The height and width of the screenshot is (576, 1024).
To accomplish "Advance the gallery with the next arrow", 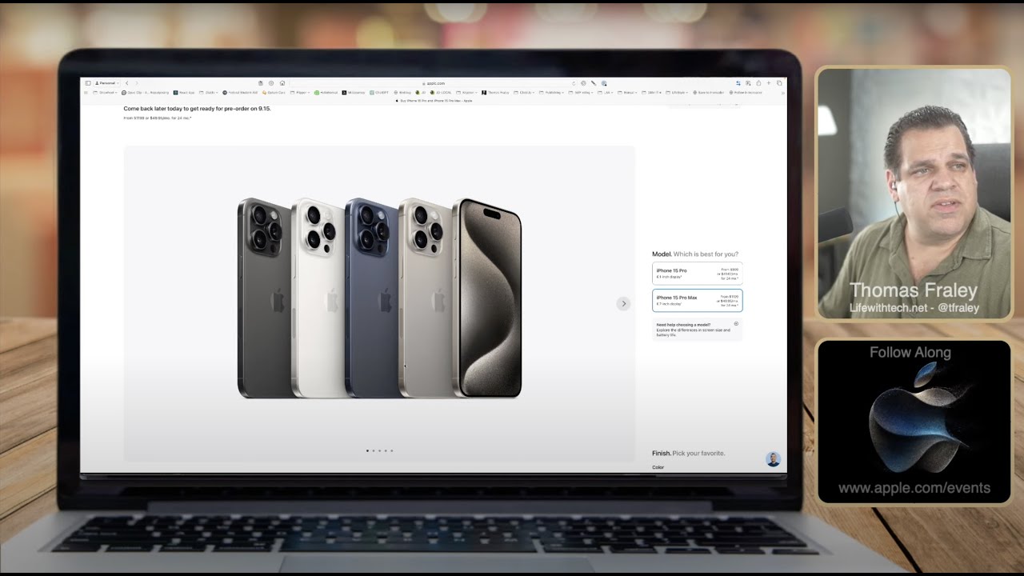I will pyautogui.click(x=623, y=303).
